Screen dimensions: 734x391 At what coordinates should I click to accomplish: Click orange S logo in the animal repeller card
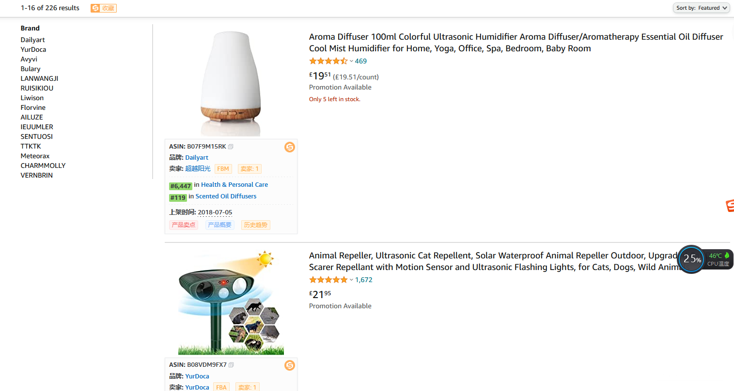290,365
